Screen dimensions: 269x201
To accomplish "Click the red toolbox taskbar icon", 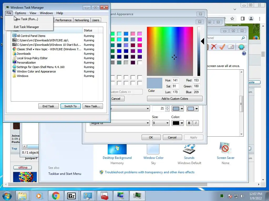I will pyautogui.click(x=105, y=196).
